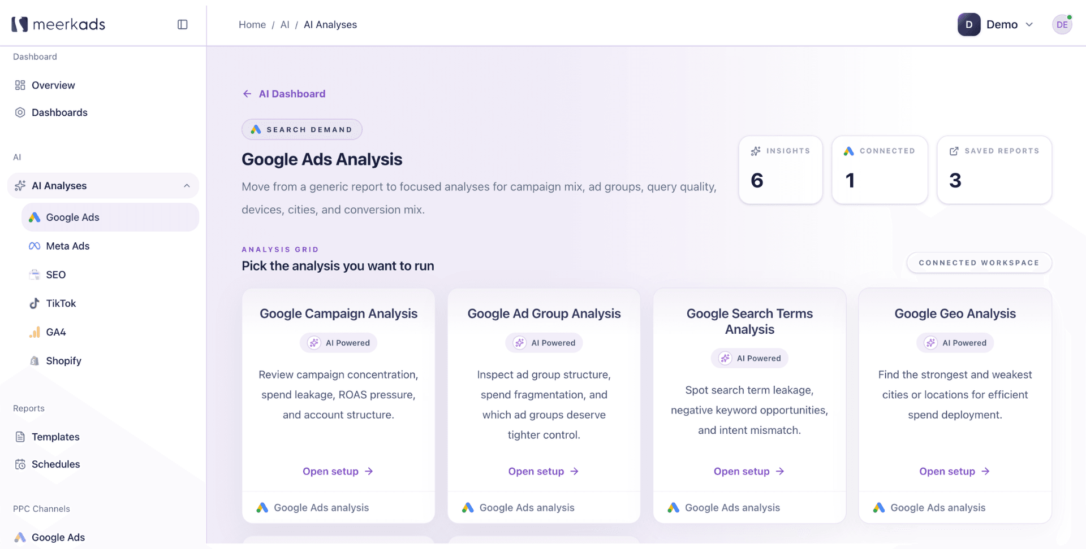This screenshot has height=549, width=1086.
Task: Click the GA4 bar chart icon
Action: 35,332
